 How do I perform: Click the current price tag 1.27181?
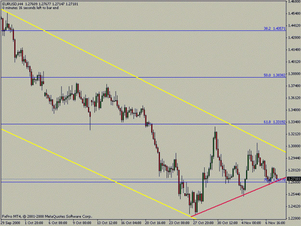(294, 179)
